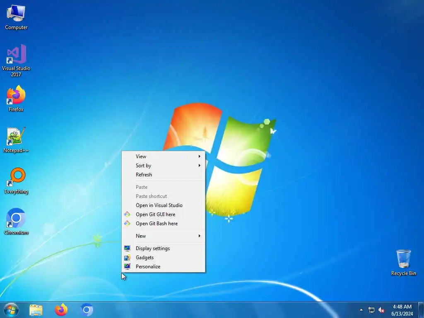Click the greyed-out Paste shortcut entry
This screenshot has height=318, width=424.
tap(163, 196)
